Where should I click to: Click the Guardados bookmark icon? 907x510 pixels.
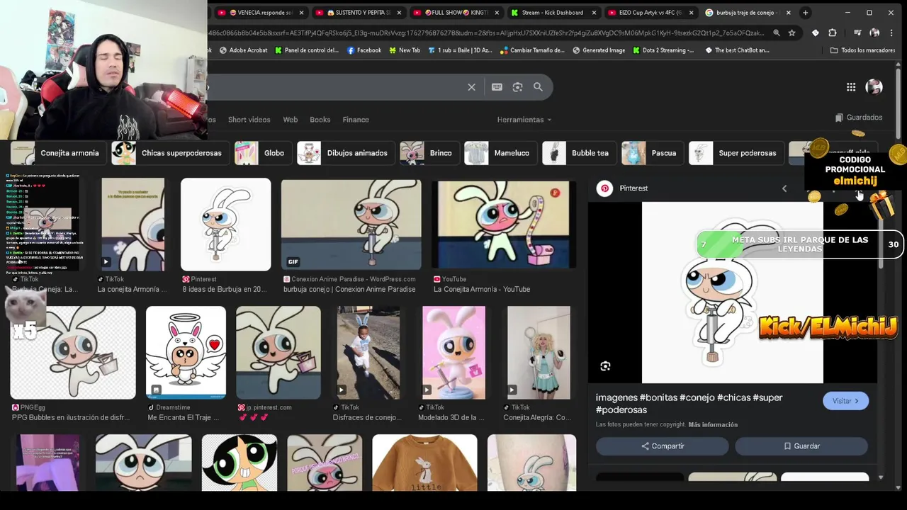[839, 118]
